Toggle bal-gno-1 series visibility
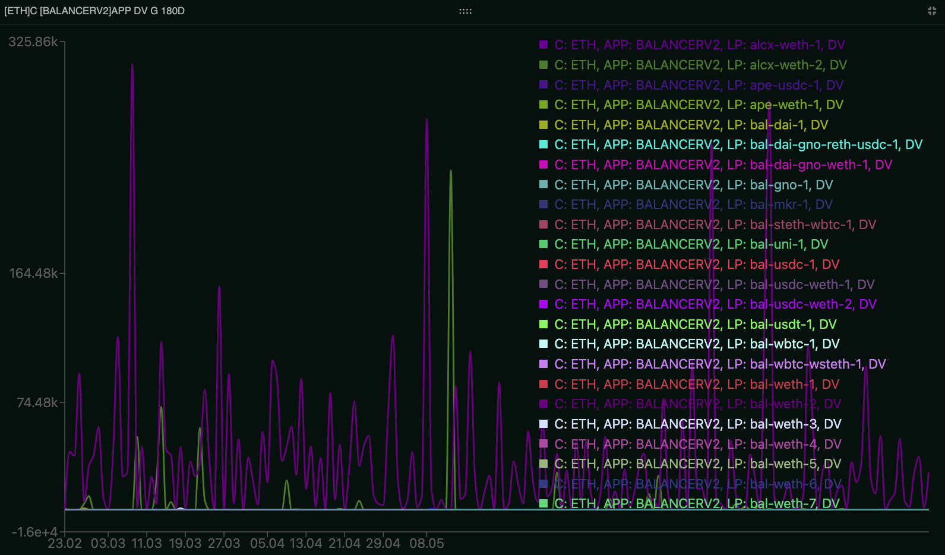Screen dimensions: 945x555 click(x=693, y=185)
